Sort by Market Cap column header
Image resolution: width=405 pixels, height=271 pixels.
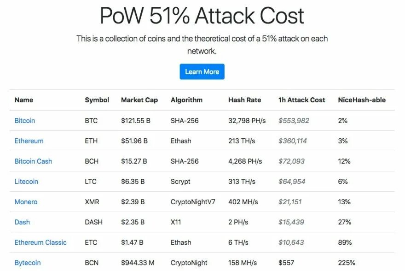139,100
